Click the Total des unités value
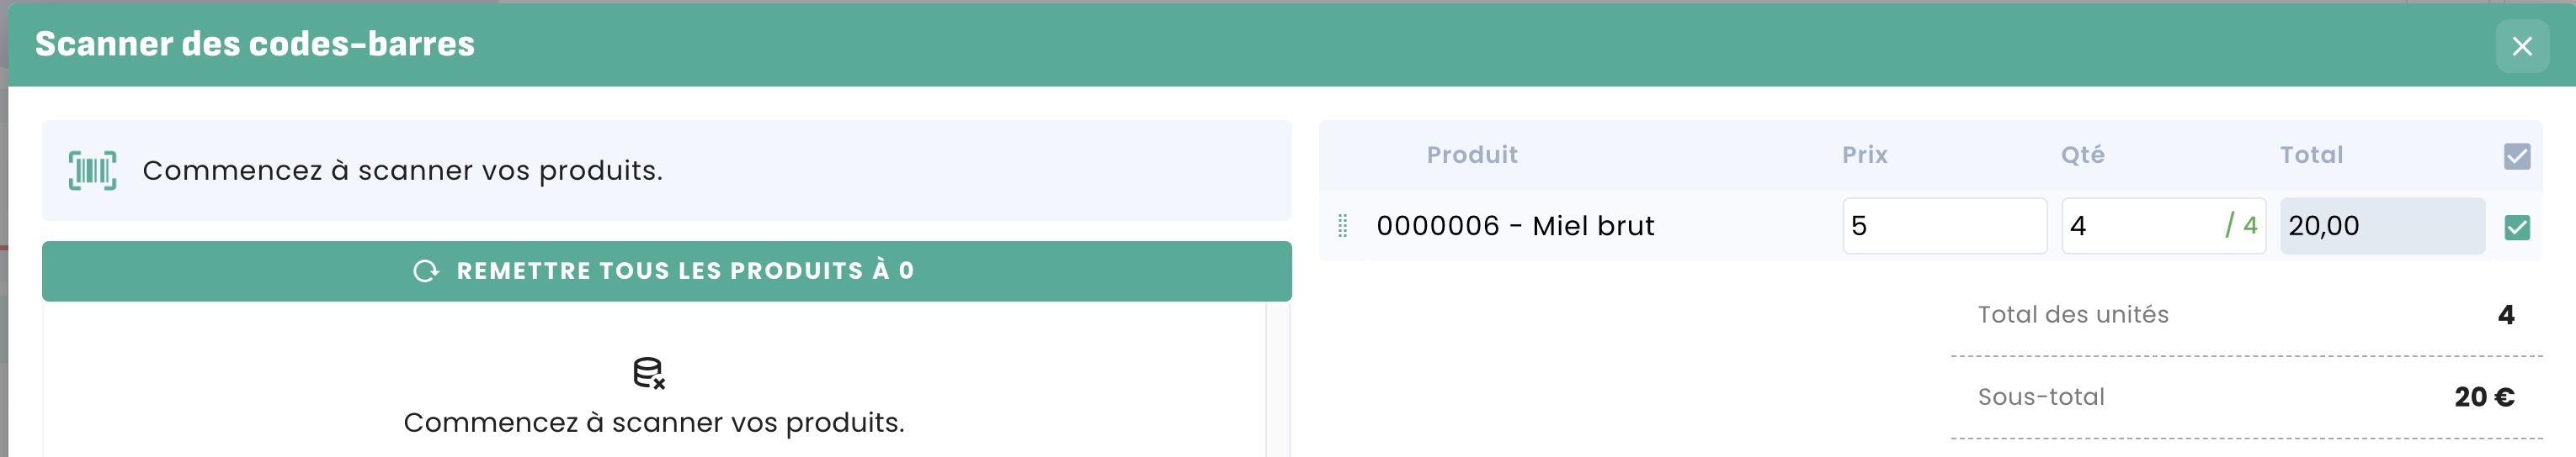2576x457 pixels. coord(2505,315)
